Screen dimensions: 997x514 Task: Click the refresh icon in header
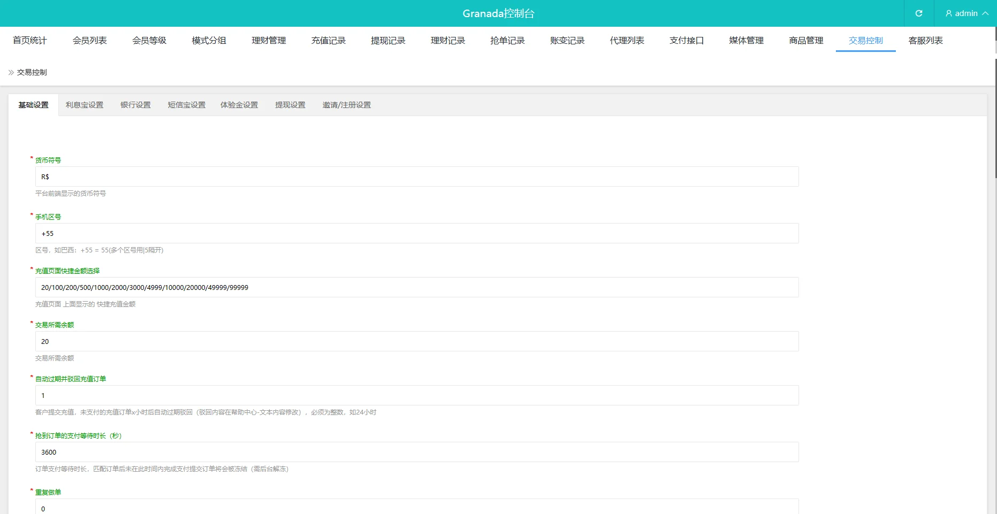[x=918, y=13]
